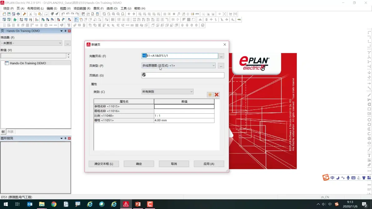
Task: Switch to the 列表 tab
Action: coord(10,132)
